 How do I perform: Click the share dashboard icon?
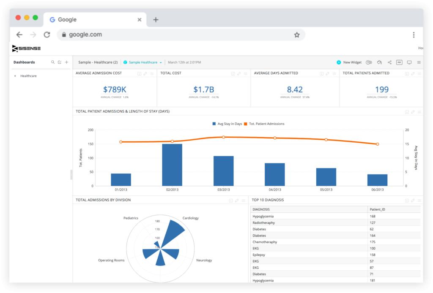point(389,62)
